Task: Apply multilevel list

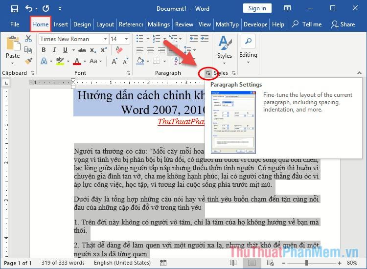Action: click(x=173, y=39)
